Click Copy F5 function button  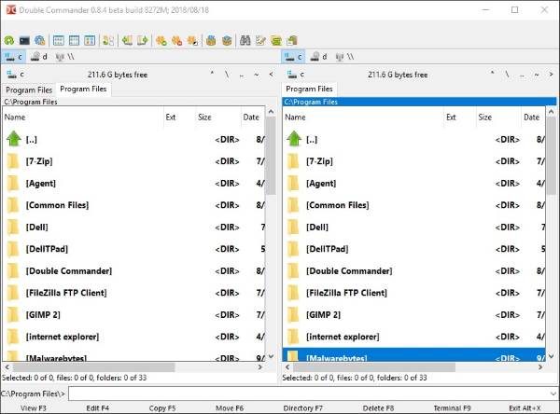point(162,407)
